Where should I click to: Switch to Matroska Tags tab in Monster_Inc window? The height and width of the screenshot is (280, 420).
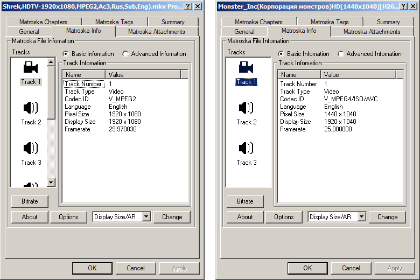click(330, 22)
